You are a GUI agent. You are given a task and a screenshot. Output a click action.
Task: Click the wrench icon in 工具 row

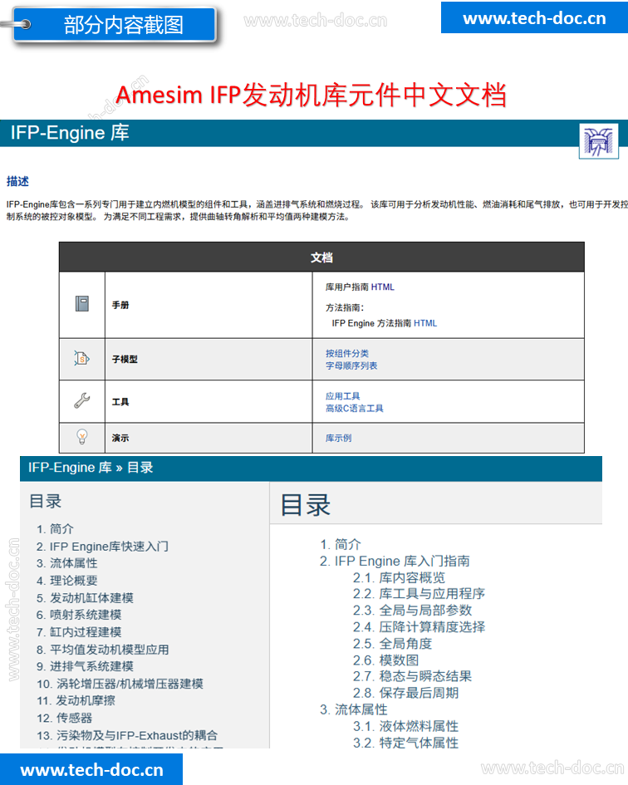(x=81, y=400)
